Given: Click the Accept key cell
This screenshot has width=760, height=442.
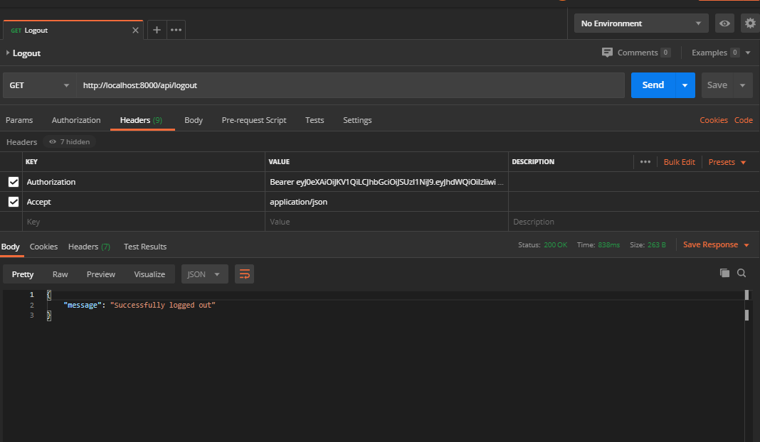Looking at the screenshot, I should tap(144, 202).
